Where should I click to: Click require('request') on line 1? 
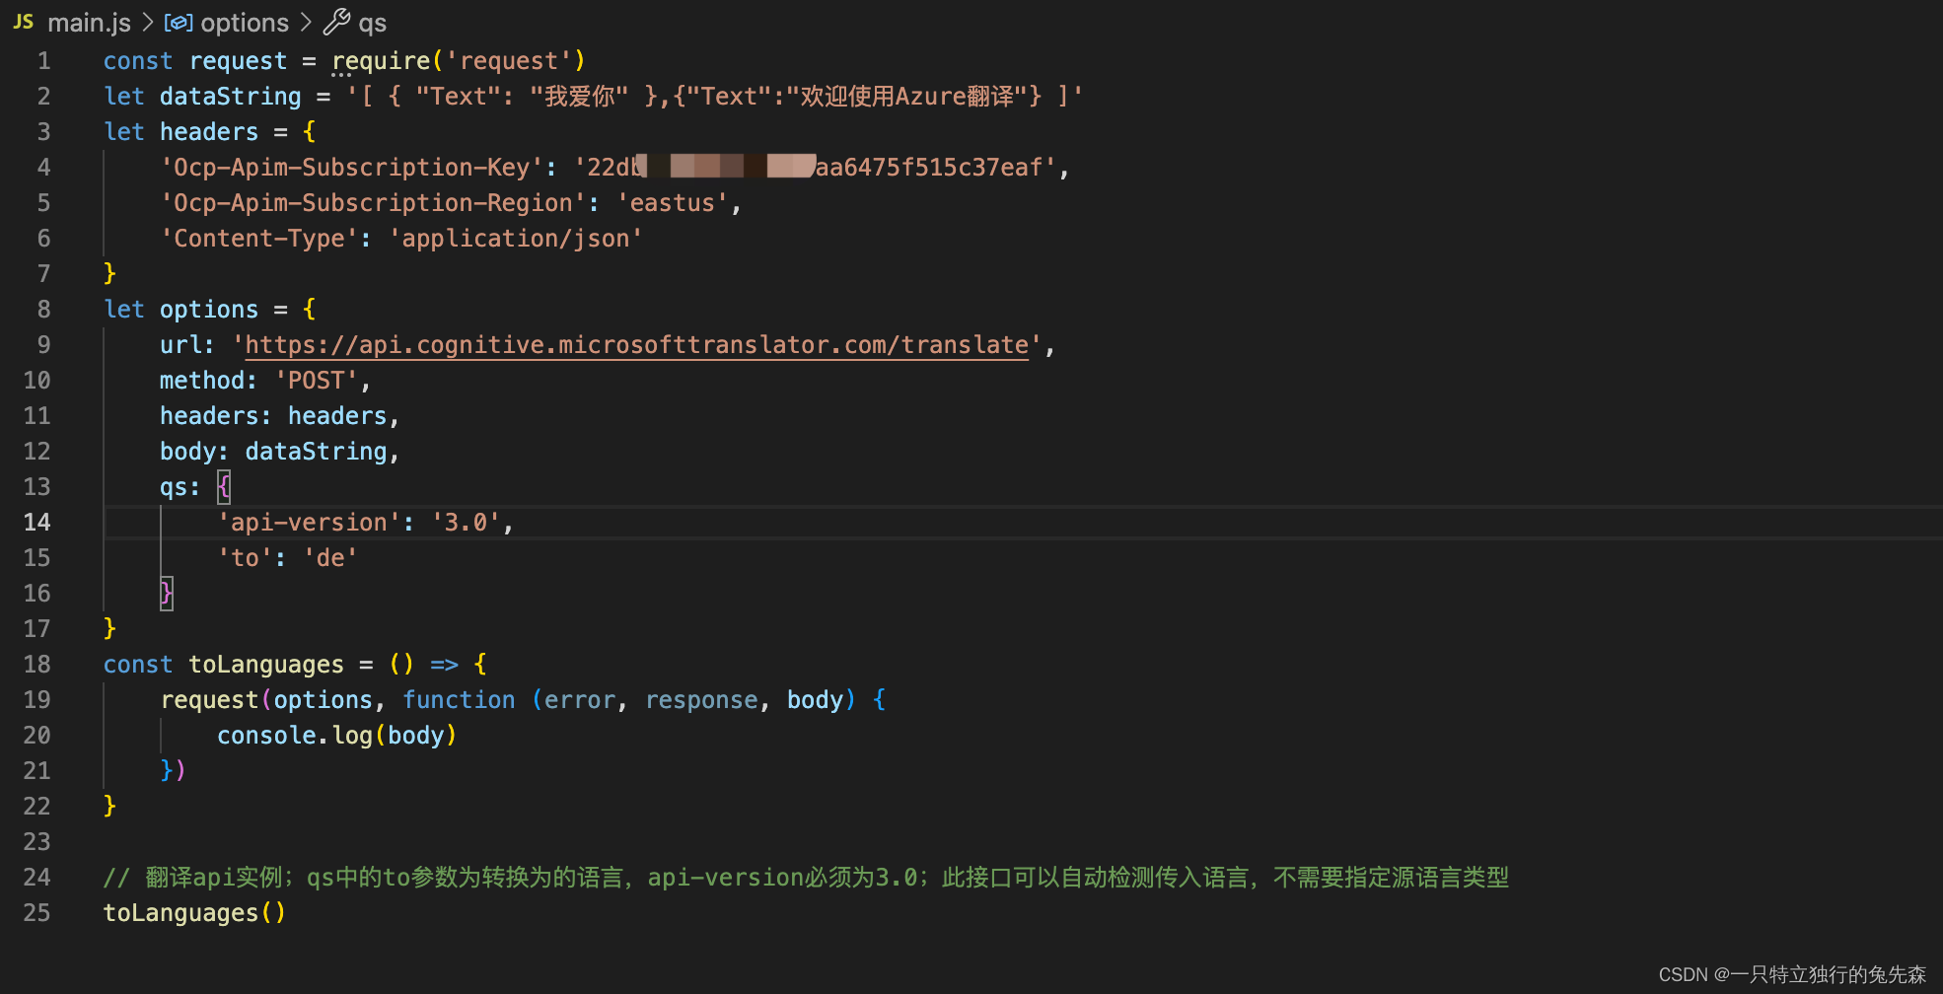click(x=460, y=60)
